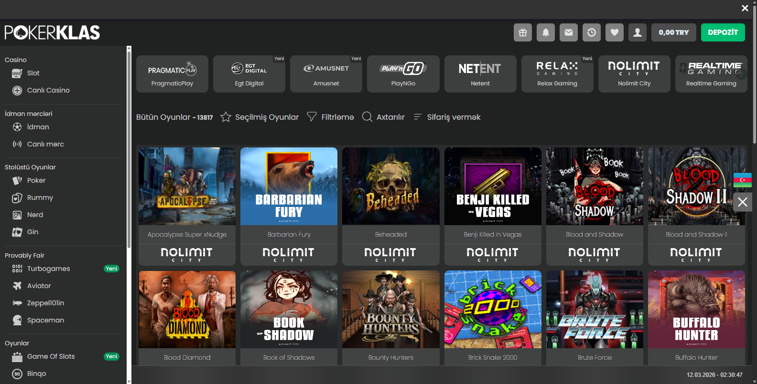Image resolution: width=757 pixels, height=384 pixels.
Task: Open Brick Snake 2000 thumbnail
Action: tap(493, 310)
